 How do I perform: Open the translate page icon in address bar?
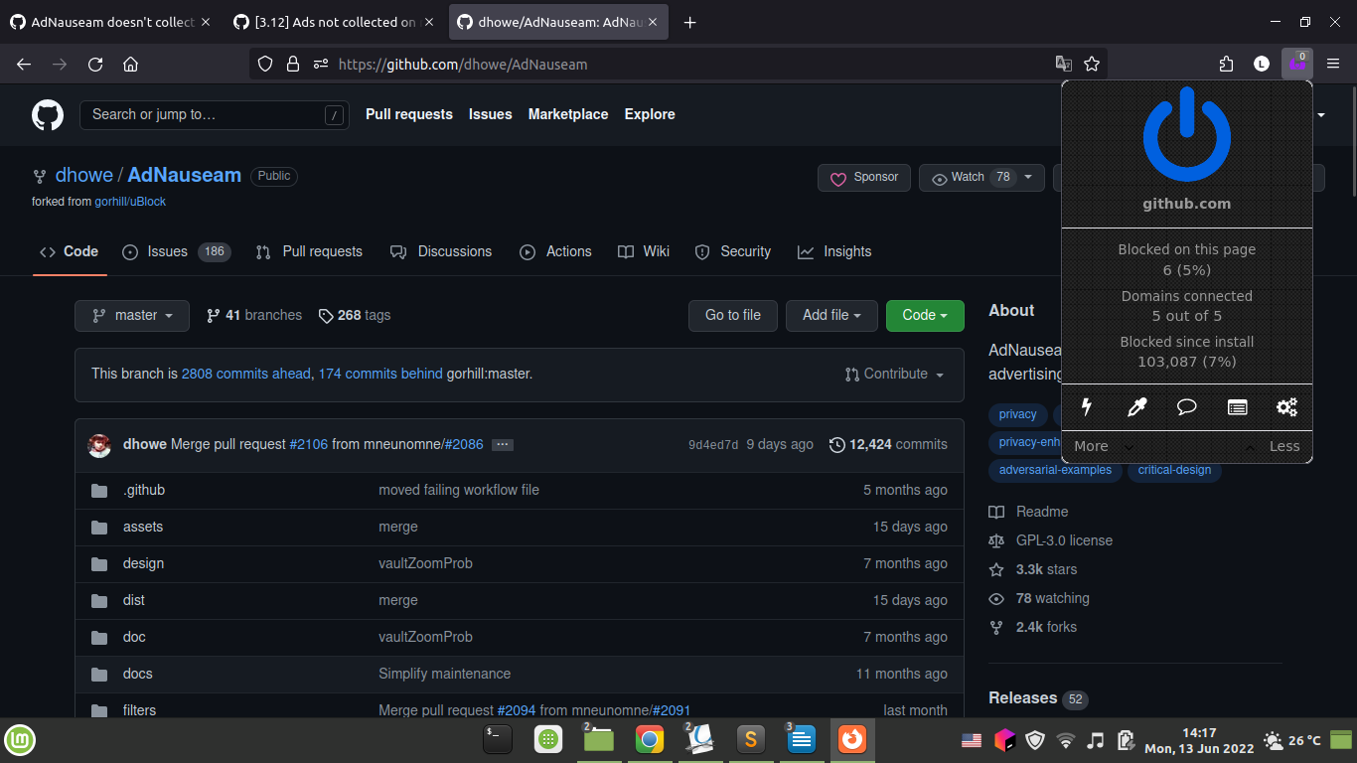click(1063, 63)
